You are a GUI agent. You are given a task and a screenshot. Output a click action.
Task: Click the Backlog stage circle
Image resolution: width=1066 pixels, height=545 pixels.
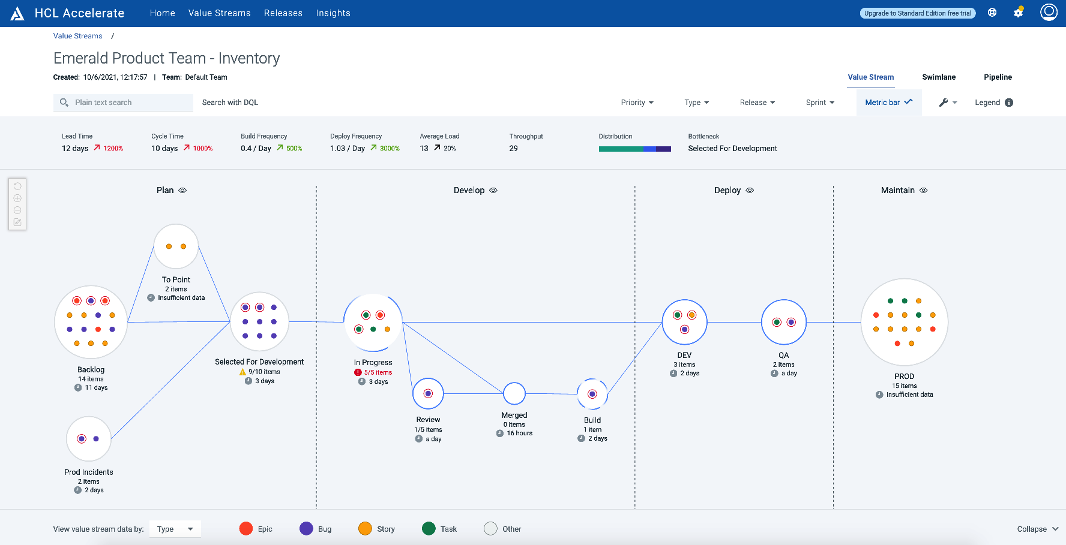click(x=91, y=322)
